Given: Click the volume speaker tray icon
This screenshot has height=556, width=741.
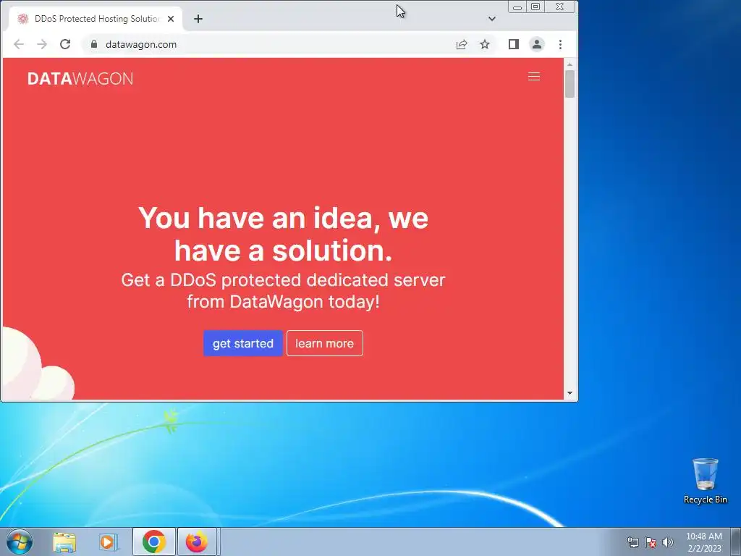Looking at the screenshot, I should [668, 542].
